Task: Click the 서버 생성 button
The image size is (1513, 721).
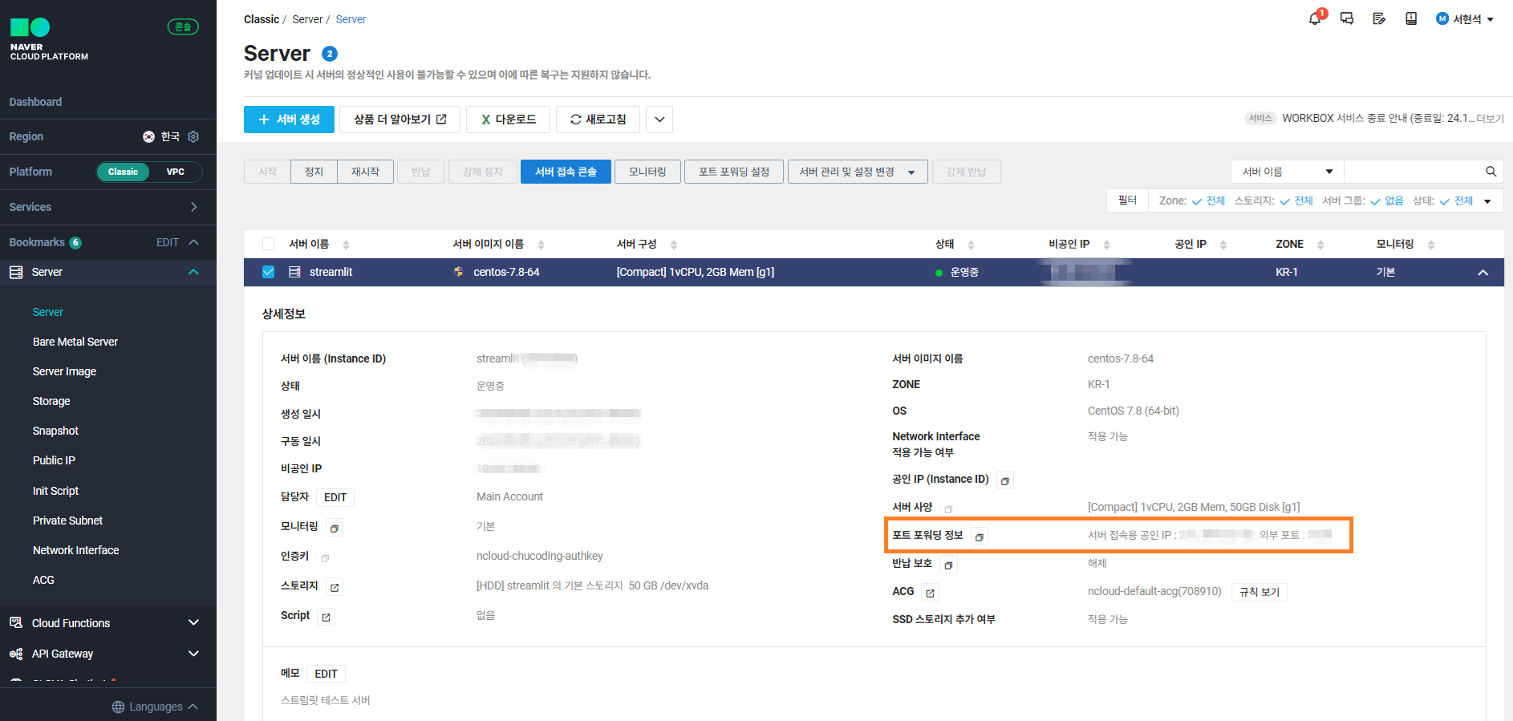Action: point(289,119)
